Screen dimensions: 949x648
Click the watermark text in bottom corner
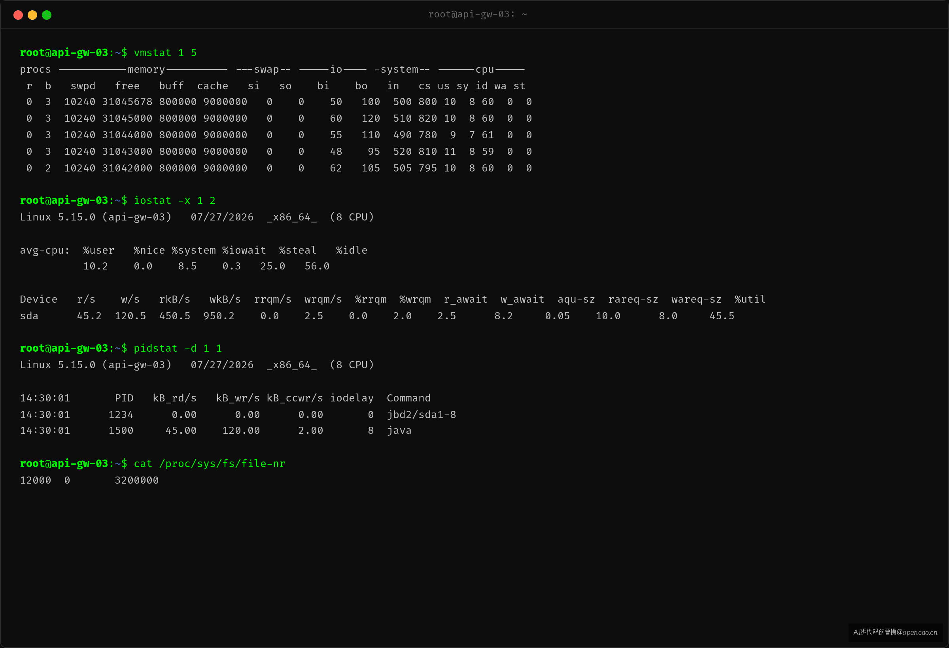(x=895, y=632)
